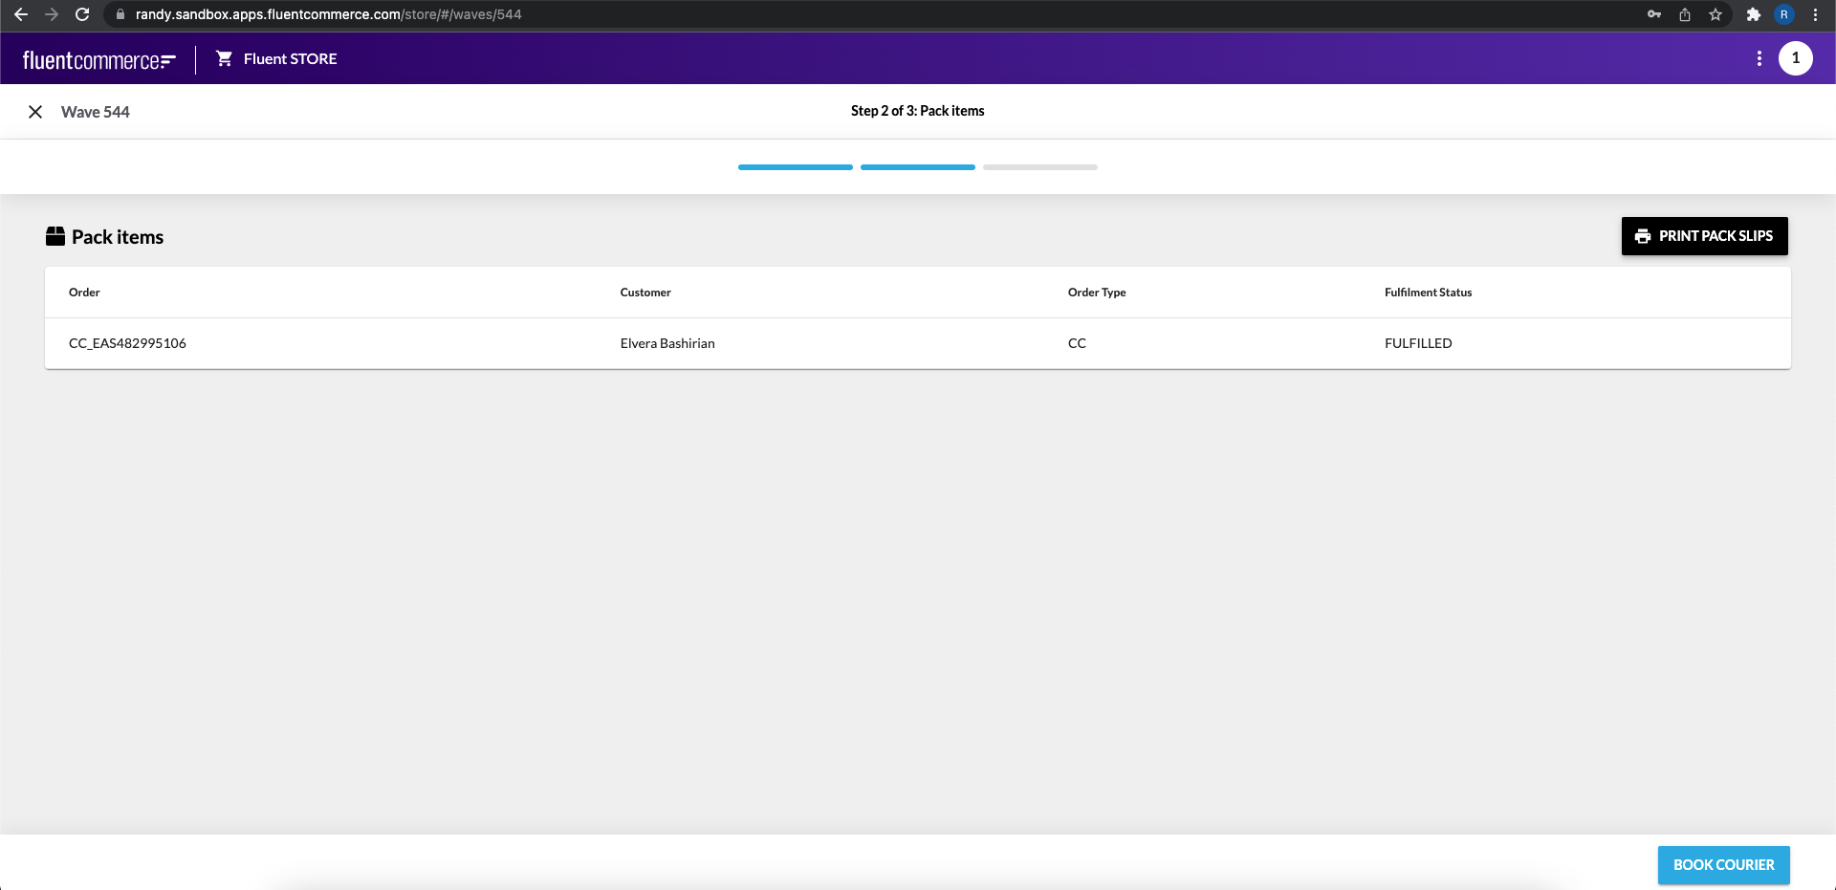Close Wave 544 with the X icon
The height and width of the screenshot is (890, 1836).
[x=35, y=112]
